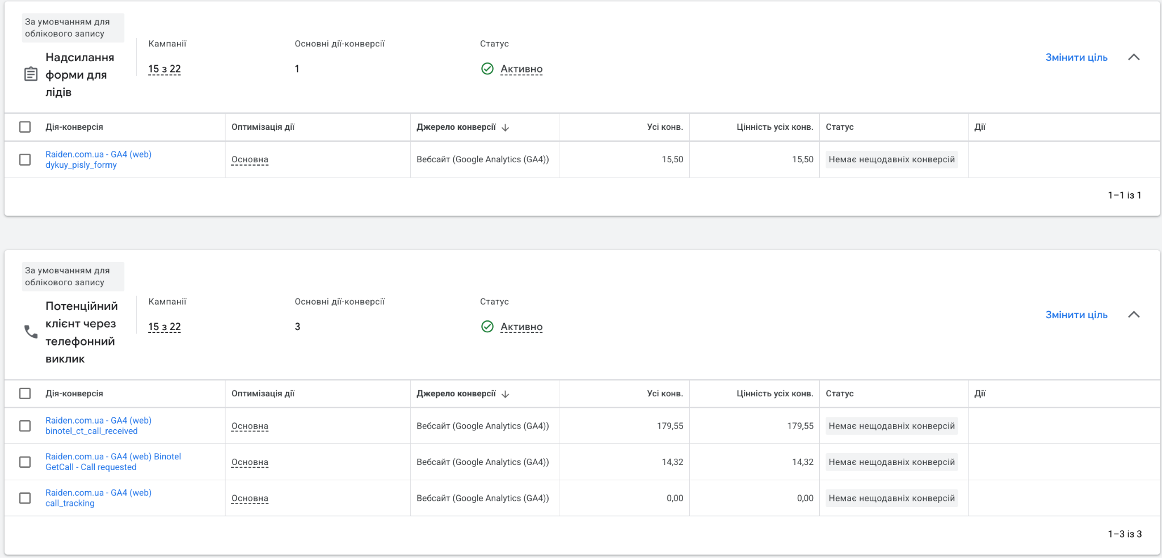Click the phone icon beside Потенційний клієнт через телефонний виклик
The height and width of the screenshot is (558, 1162).
(x=31, y=332)
